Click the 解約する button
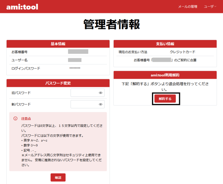The width and height of the screenshot is (223, 184). tap(165, 99)
